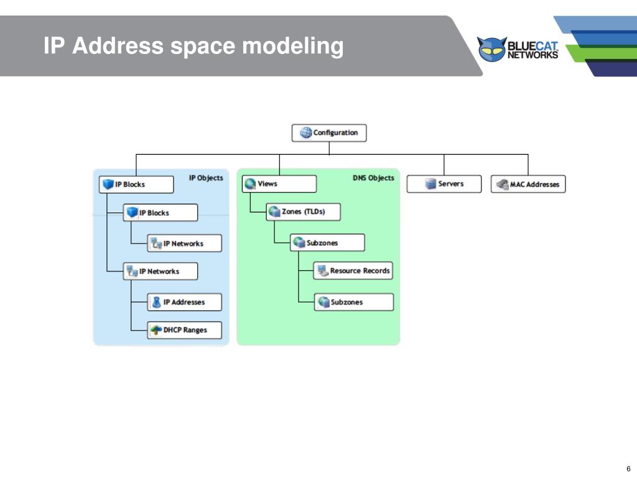Image resolution: width=637 pixels, height=477 pixels.
Task: Select the 'Resource Records' node text
Action: coord(360,271)
